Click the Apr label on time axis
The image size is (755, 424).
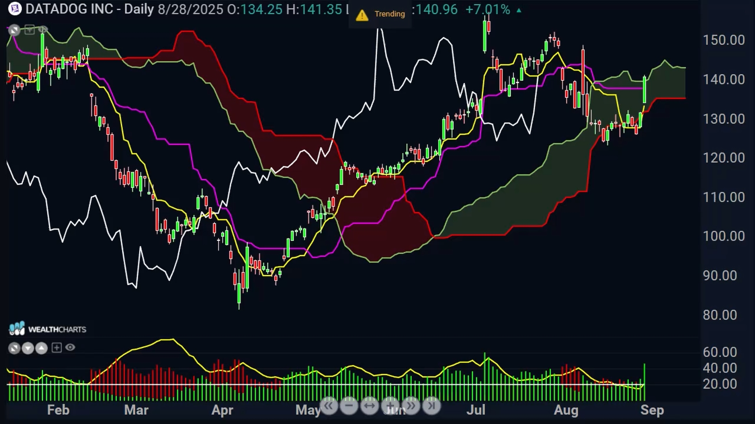coord(222,410)
